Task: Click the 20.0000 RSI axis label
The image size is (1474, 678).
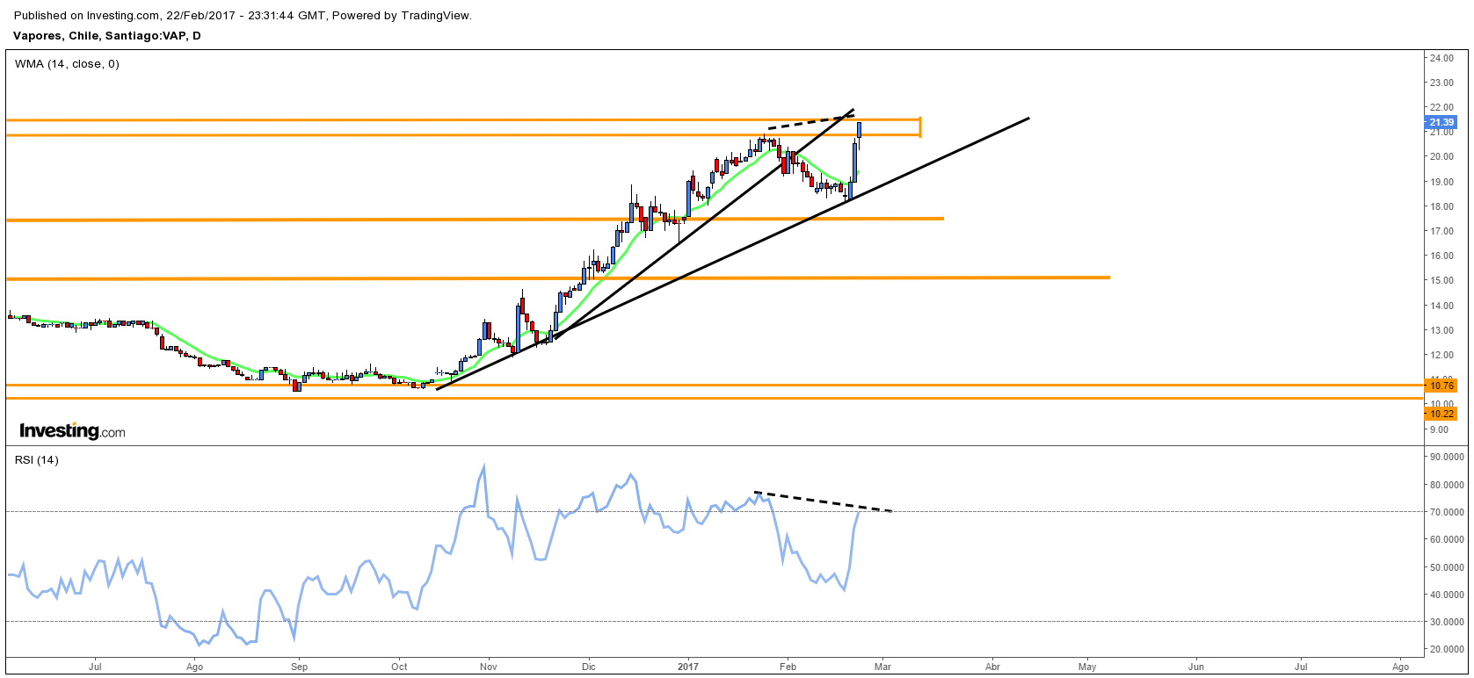Action: pos(1446,649)
